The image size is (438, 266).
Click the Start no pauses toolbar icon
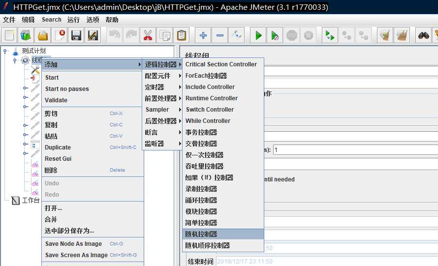tap(275, 35)
